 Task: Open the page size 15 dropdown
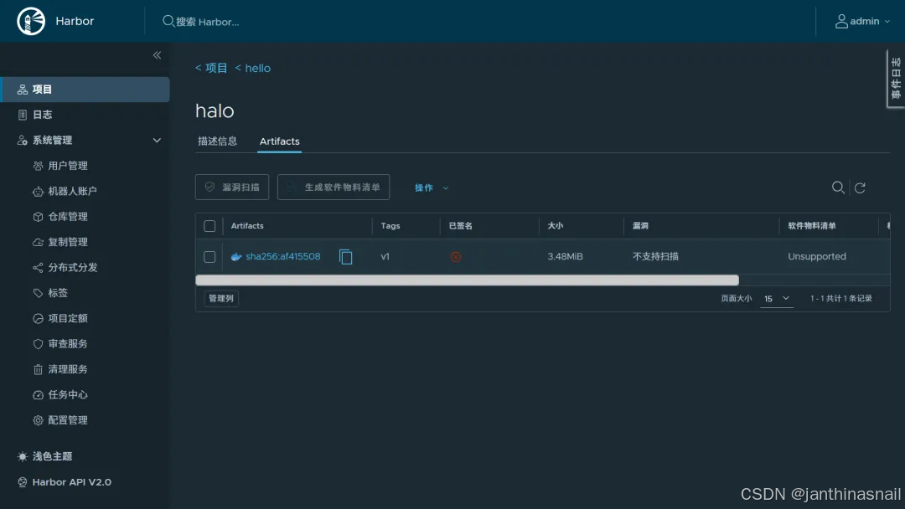[776, 299]
